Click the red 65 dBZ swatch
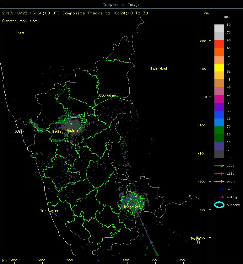 pyautogui.click(x=219, y=44)
